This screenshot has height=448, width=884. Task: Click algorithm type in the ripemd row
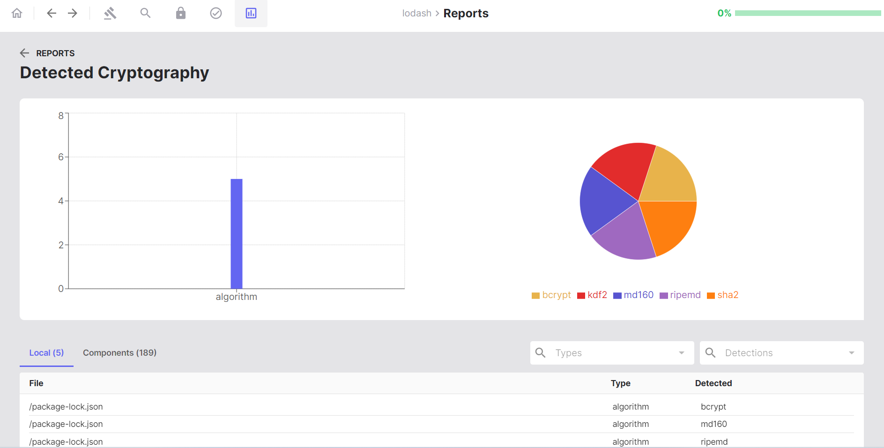coord(631,442)
